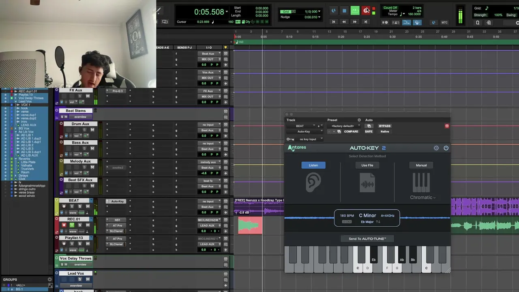Toggle SAFE automation on the plug-in
Viewport: 519px width, 292px height.
pyautogui.click(x=369, y=131)
